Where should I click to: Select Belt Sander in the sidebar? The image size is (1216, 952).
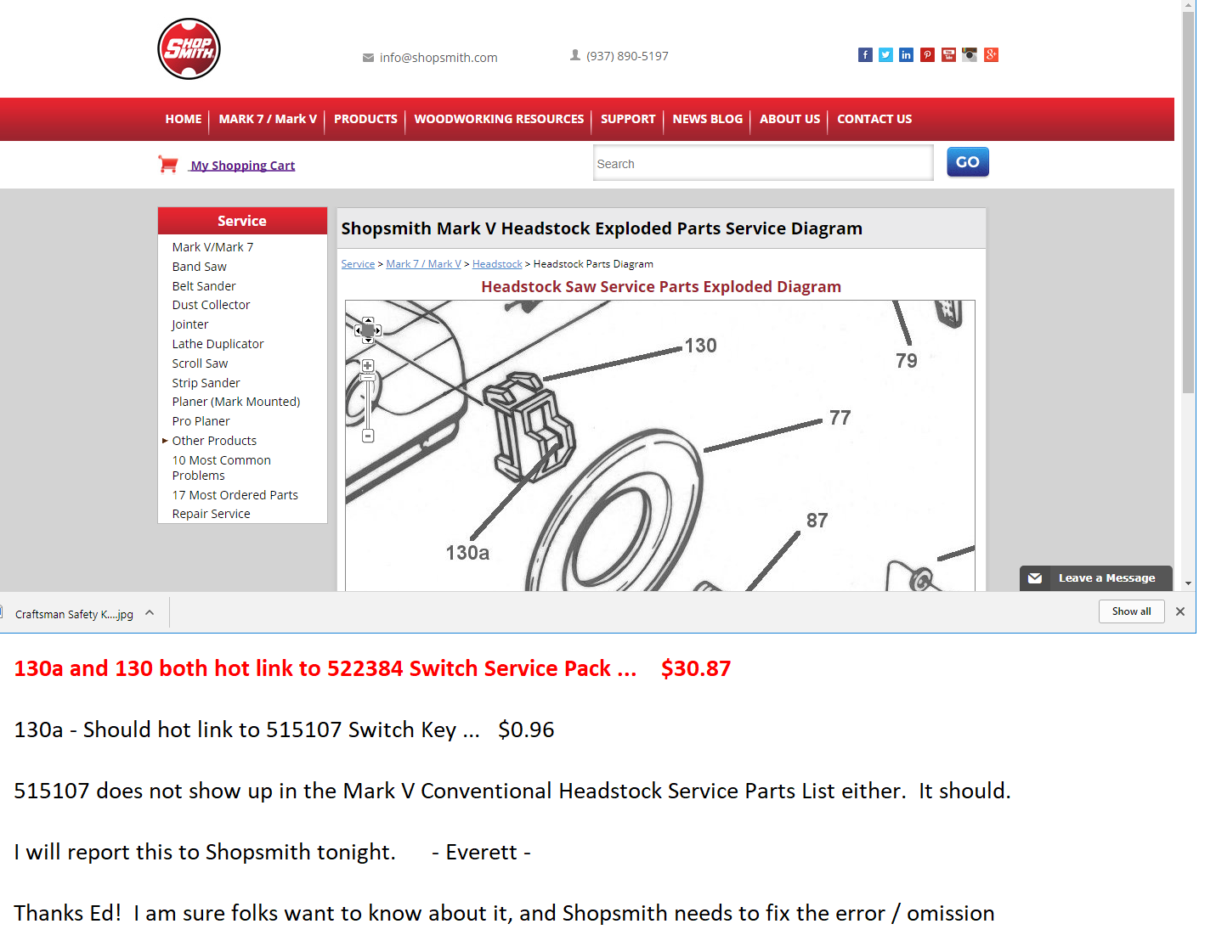pos(204,286)
